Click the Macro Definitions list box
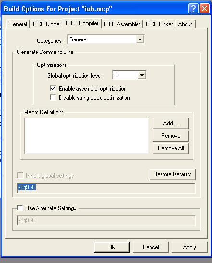 pos(87,136)
